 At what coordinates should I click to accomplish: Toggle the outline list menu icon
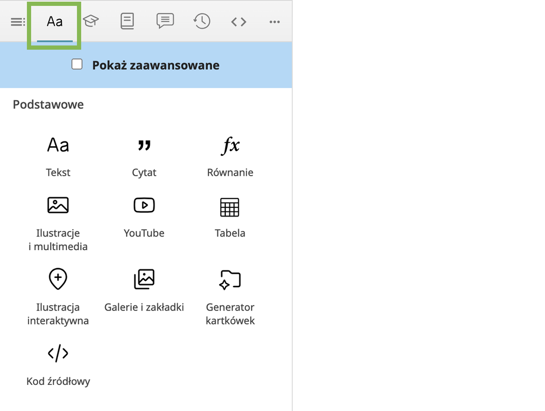coord(18,22)
